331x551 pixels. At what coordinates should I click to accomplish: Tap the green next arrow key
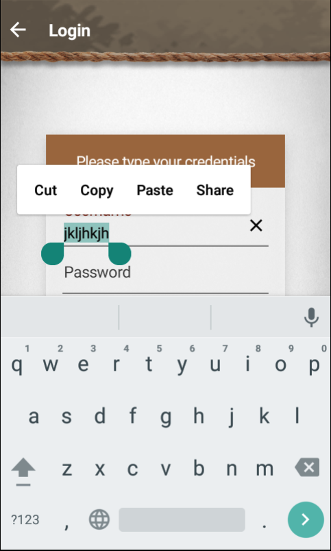click(x=306, y=519)
